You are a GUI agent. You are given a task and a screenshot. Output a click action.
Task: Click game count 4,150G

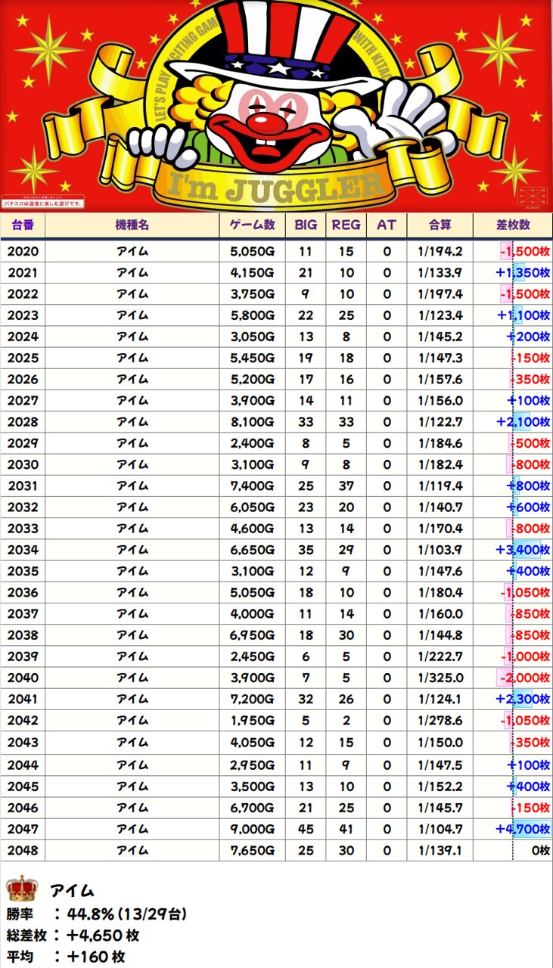pos(253,272)
